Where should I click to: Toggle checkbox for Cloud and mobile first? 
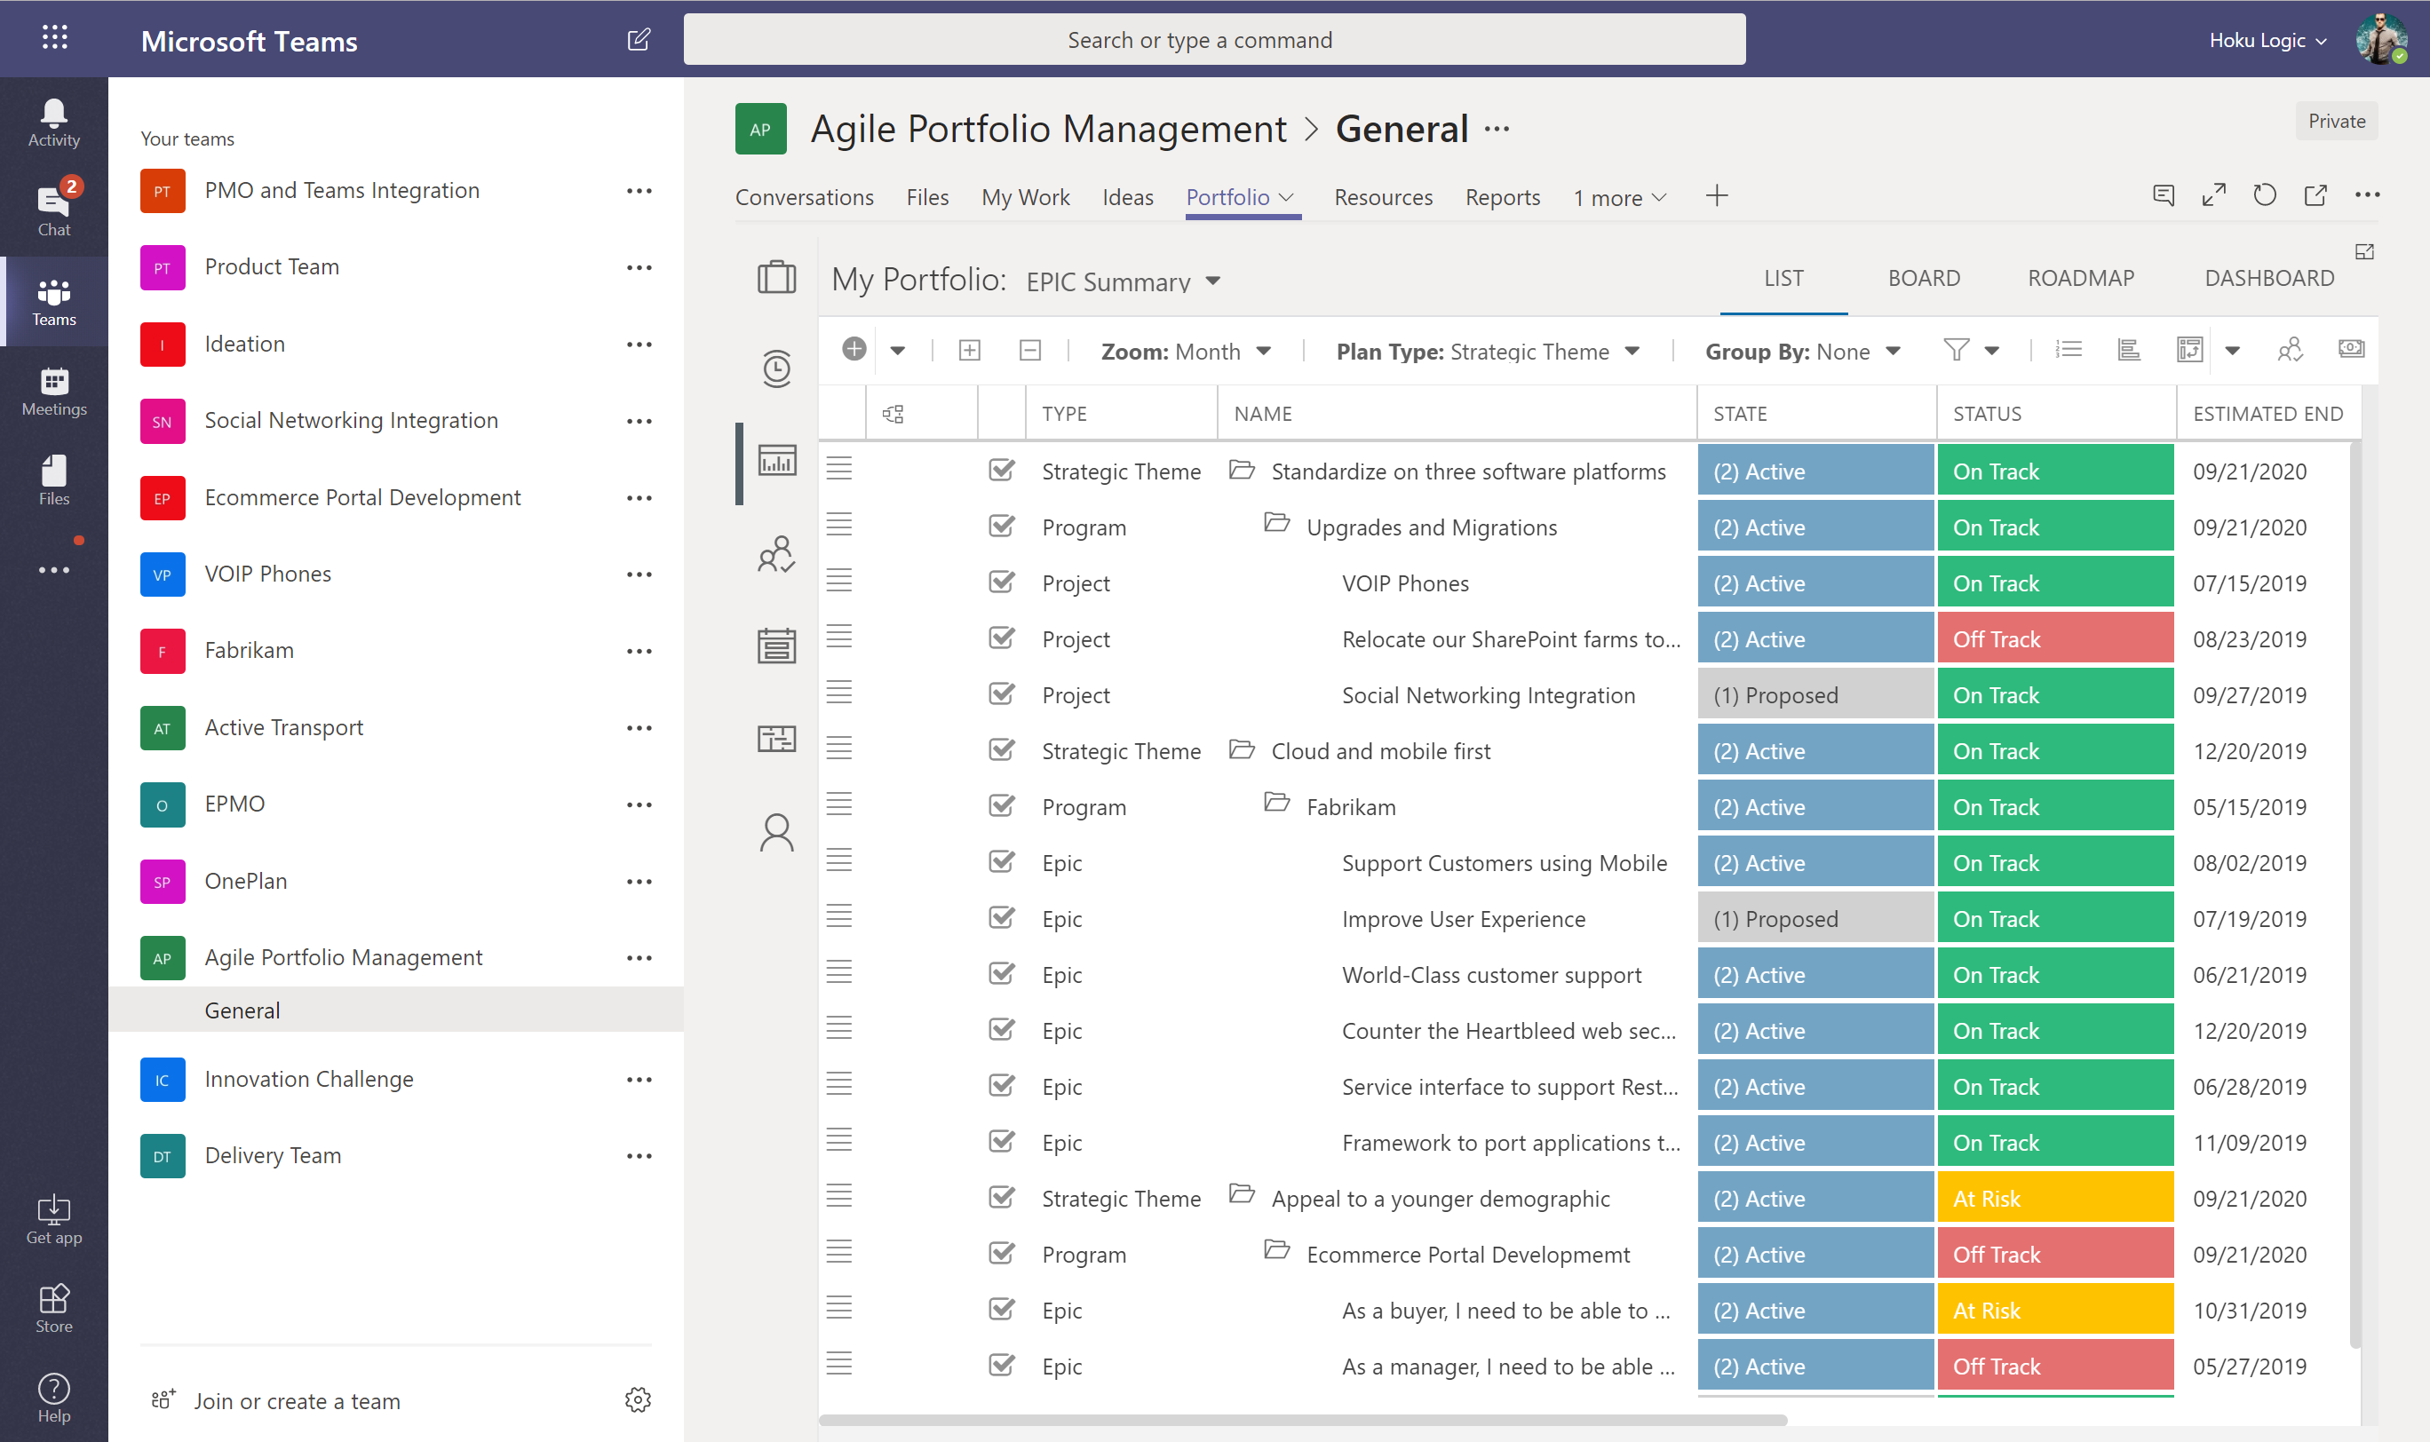click(x=1001, y=750)
